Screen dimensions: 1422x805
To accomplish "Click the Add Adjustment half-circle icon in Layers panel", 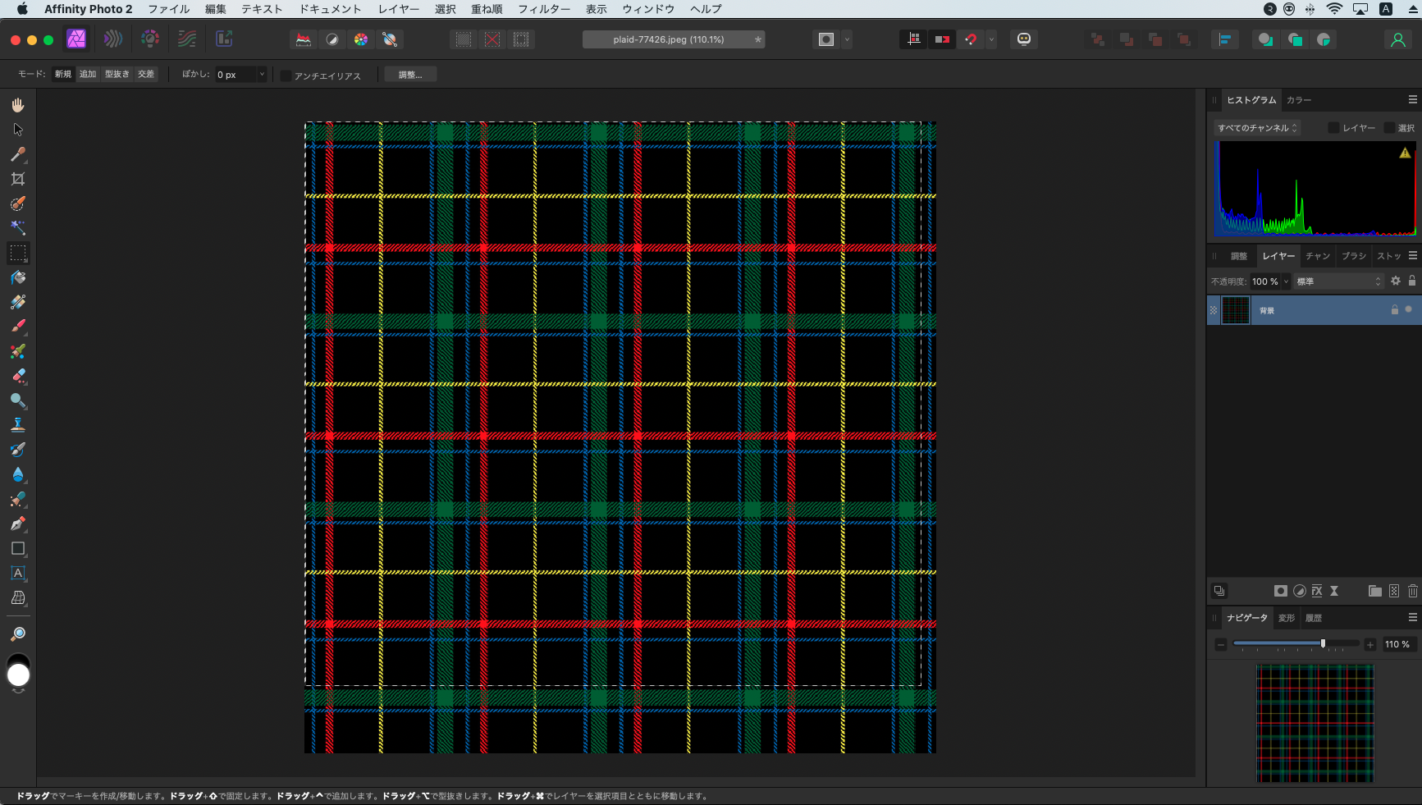I will point(1300,591).
